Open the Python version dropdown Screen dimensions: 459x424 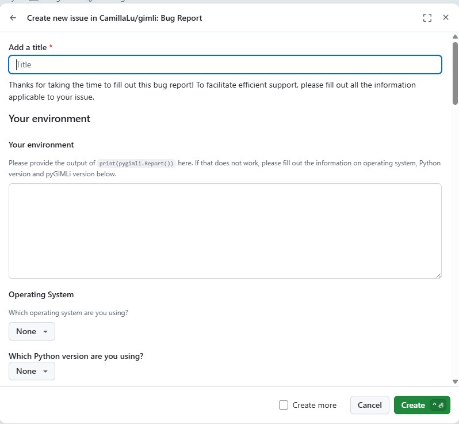click(32, 371)
